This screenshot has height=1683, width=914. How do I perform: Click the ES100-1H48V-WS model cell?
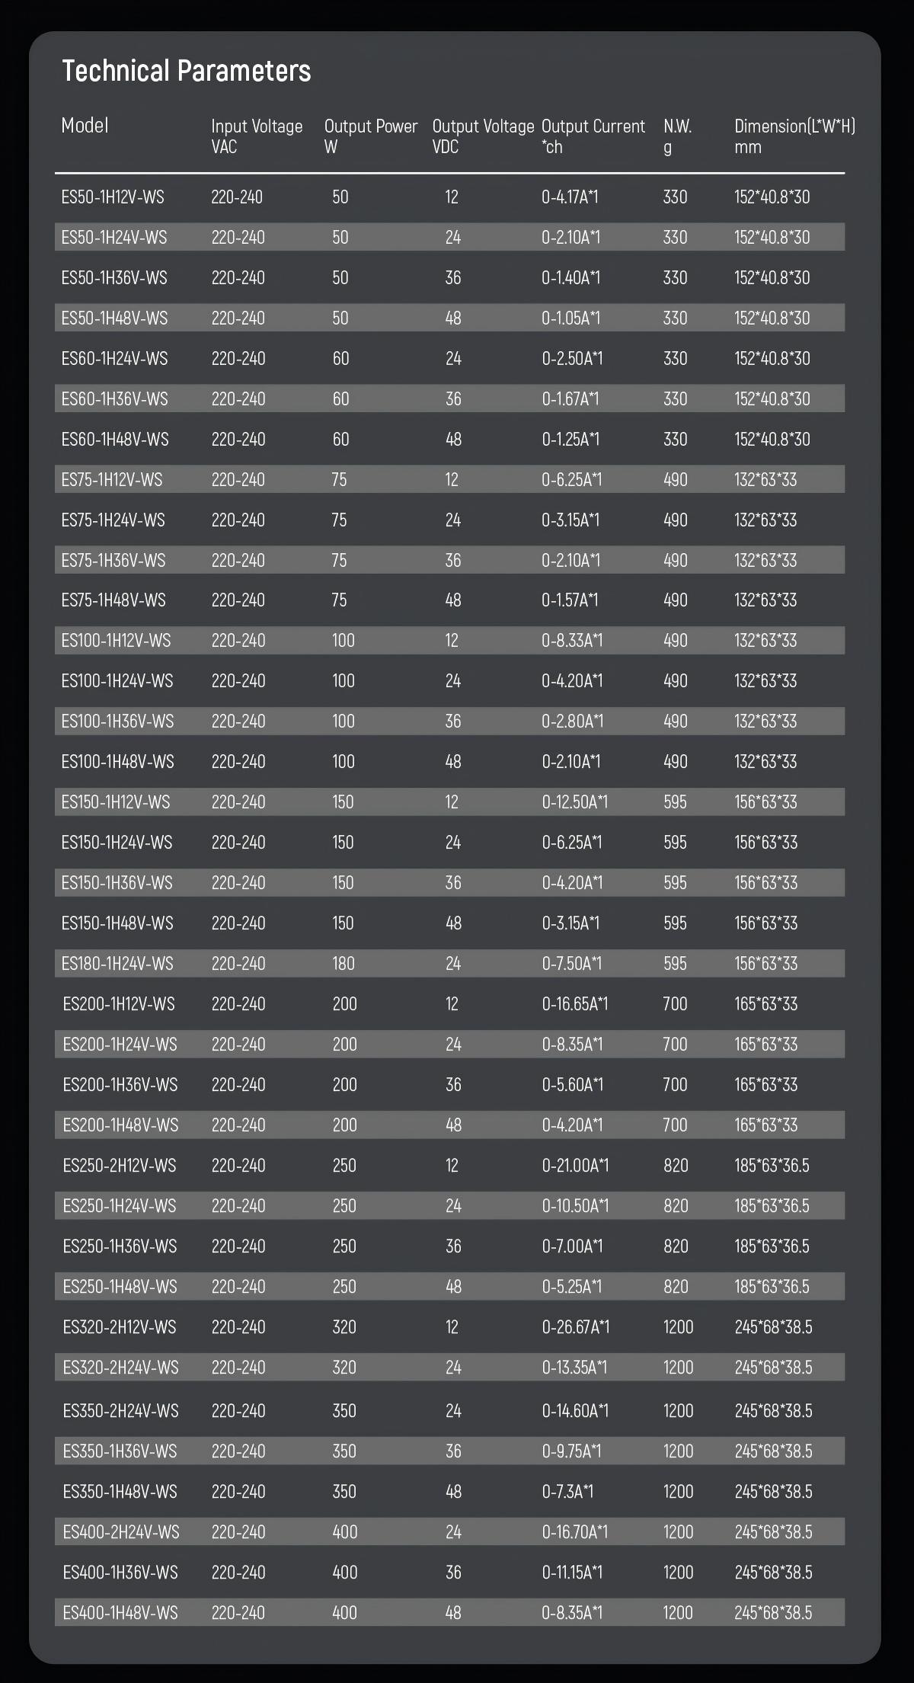pyautogui.click(x=117, y=762)
